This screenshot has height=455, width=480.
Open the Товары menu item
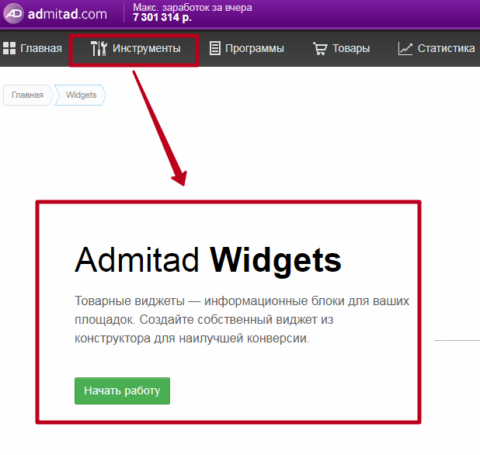pyautogui.click(x=341, y=48)
